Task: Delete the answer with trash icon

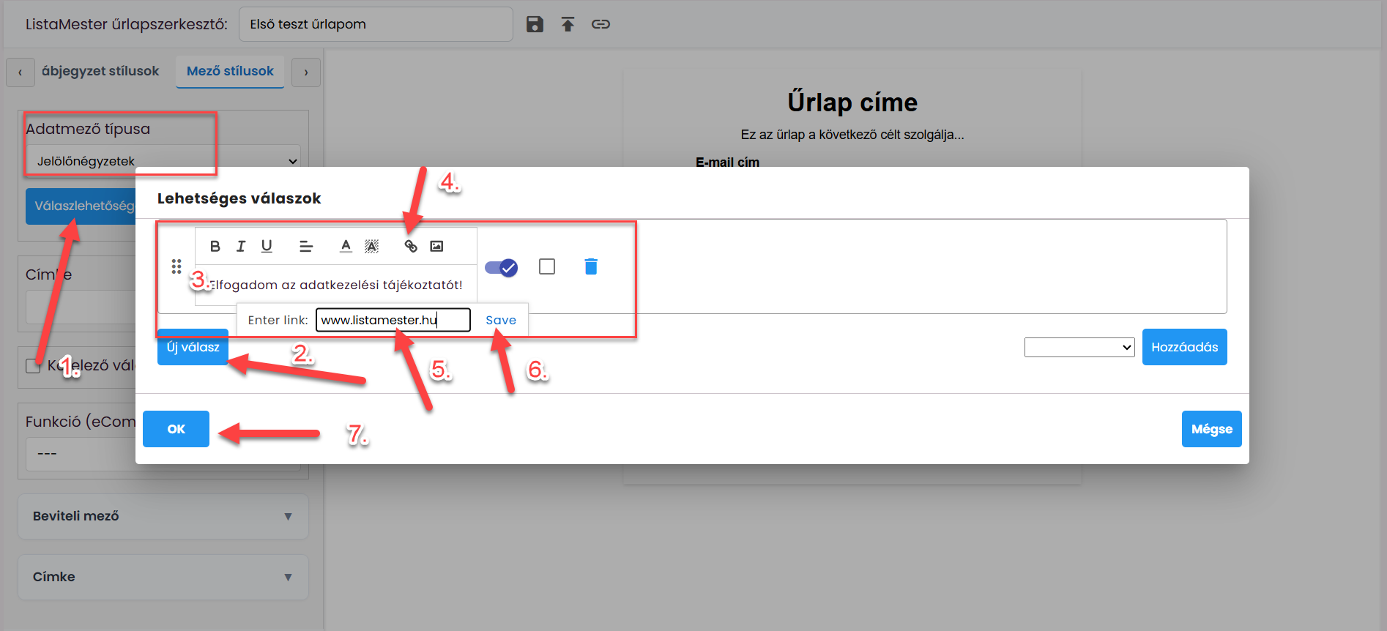Action: pyautogui.click(x=591, y=266)
